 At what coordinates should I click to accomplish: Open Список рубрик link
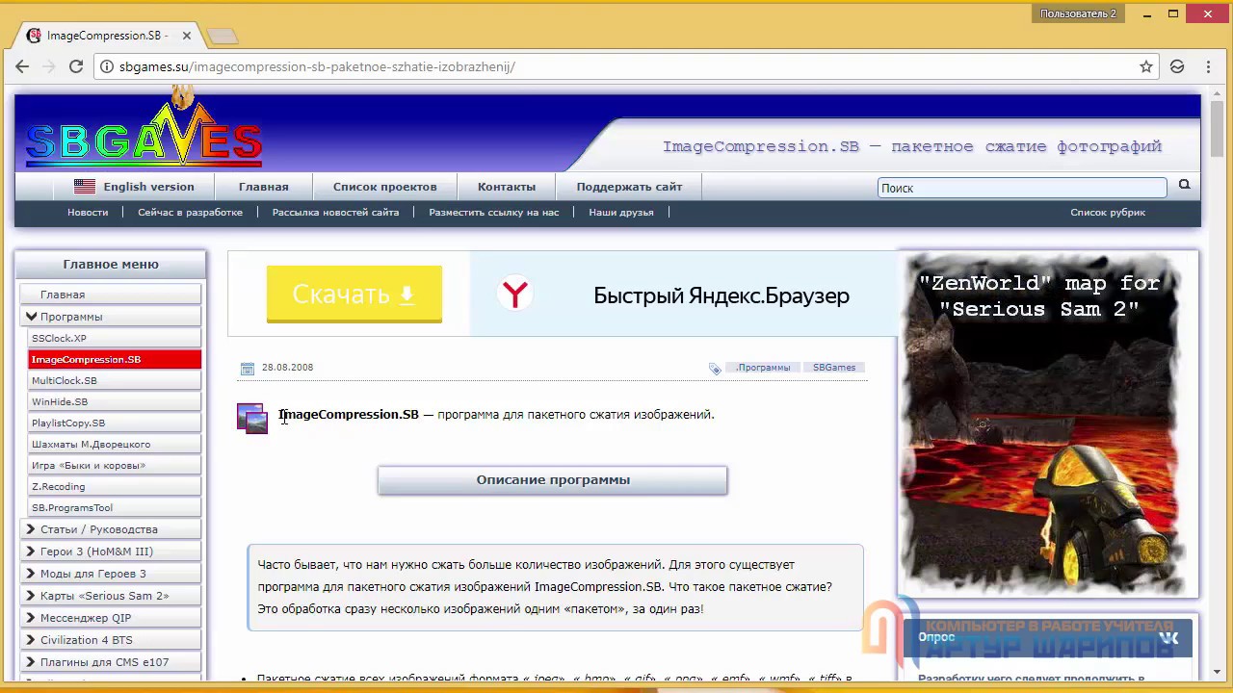point(1108,212)
